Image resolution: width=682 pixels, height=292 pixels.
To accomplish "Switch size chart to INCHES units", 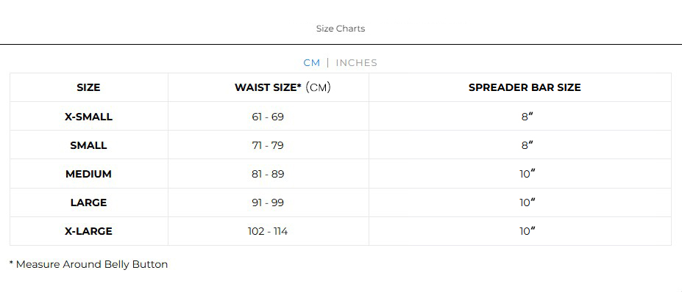I will 356,63.
